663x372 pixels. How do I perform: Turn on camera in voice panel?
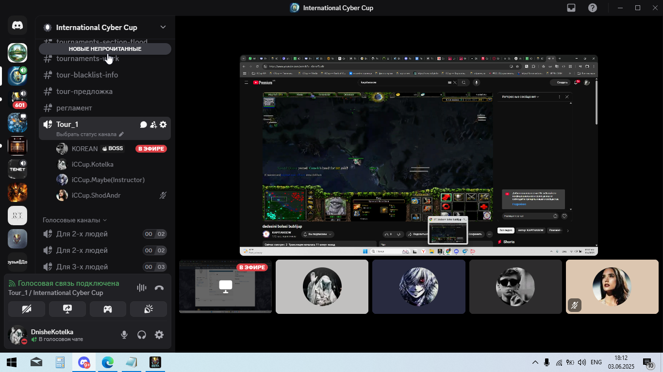[x=26, y=309]
